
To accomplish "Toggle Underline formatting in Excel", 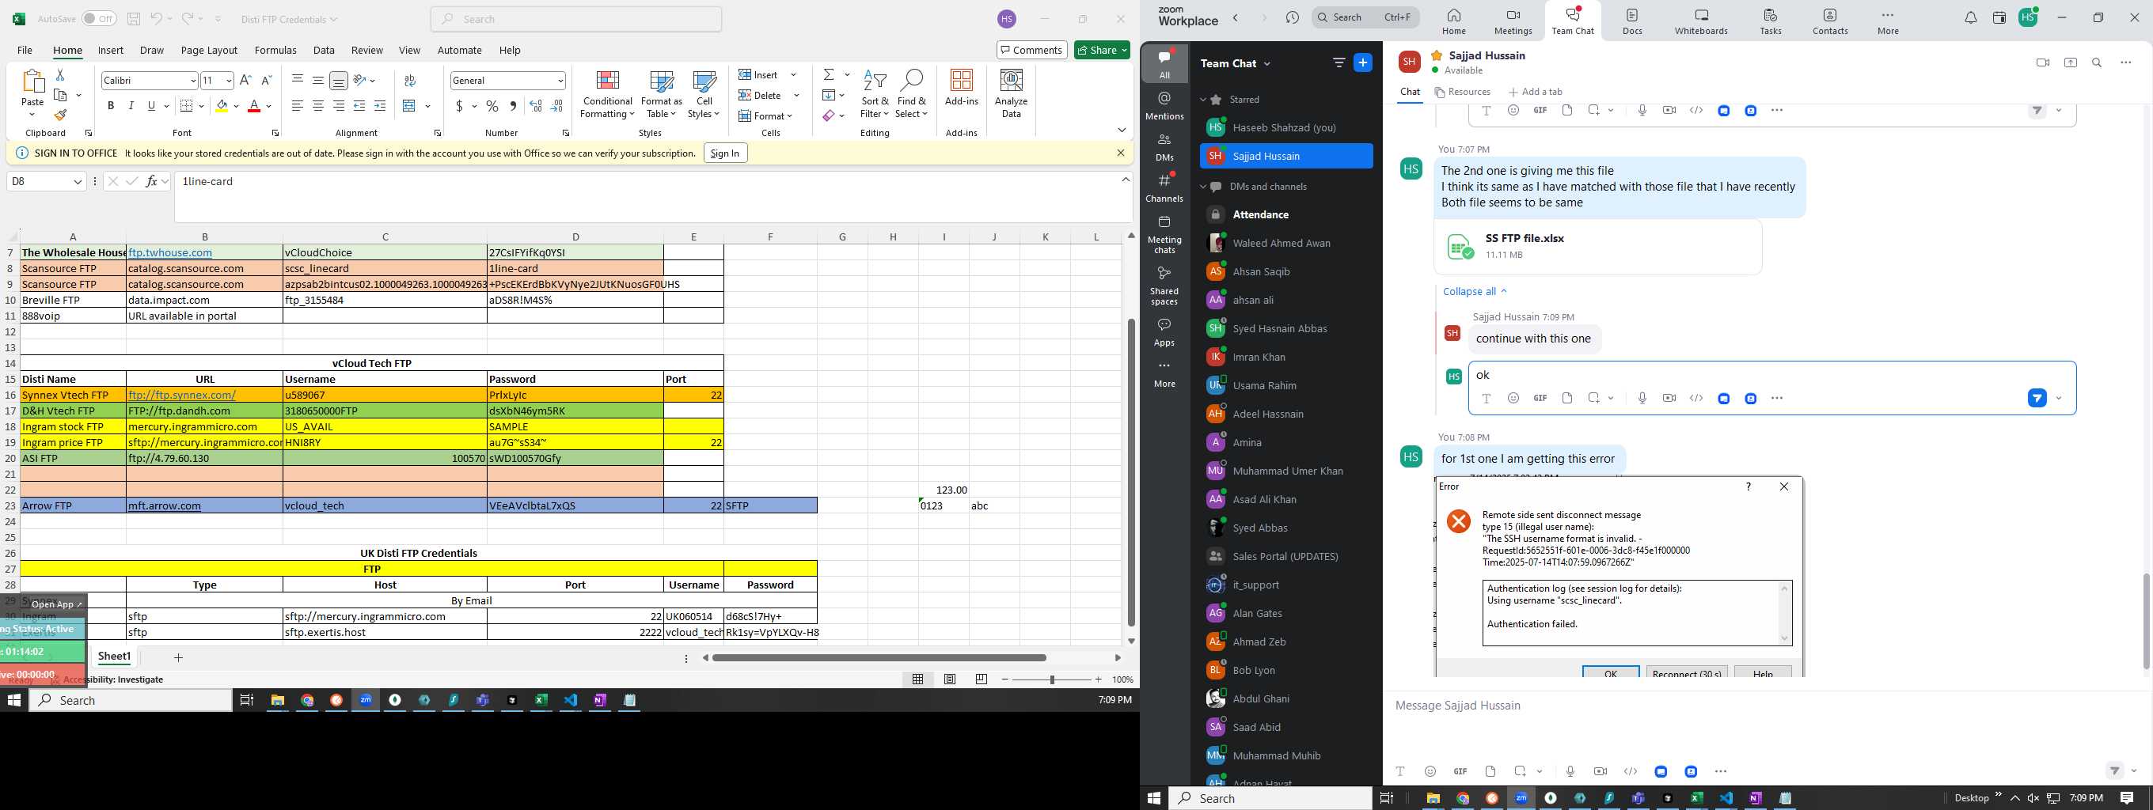I will 151,106.
